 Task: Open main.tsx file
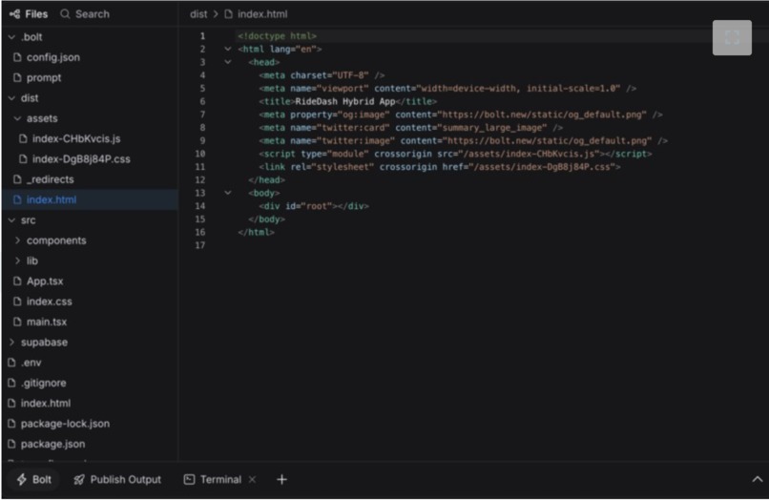(x=47, y=323)
